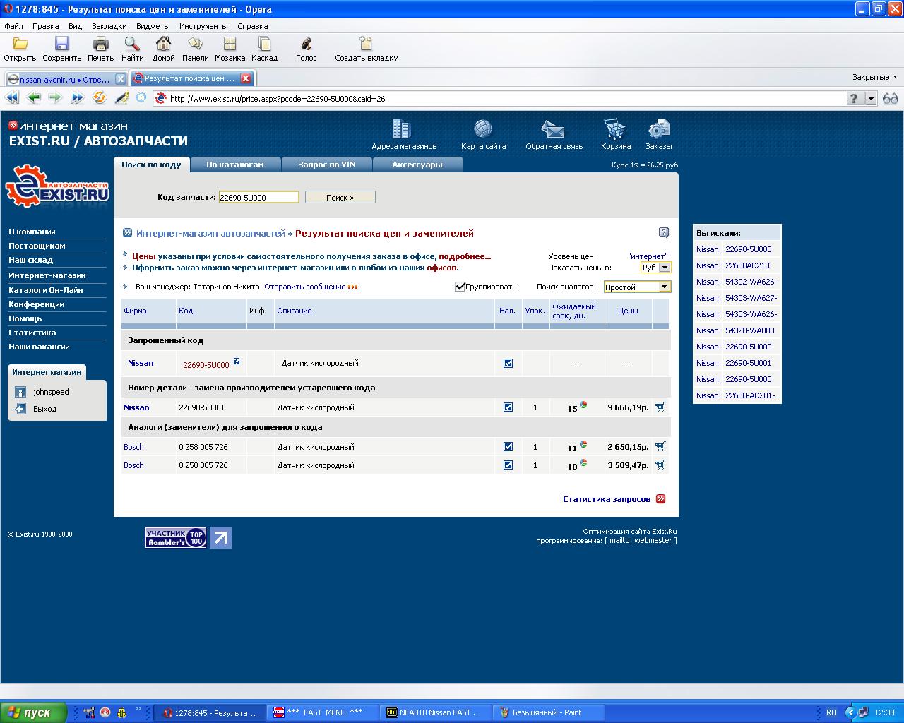Select the Мозаика tile icon
904x723 pixels.
point(230,44)
